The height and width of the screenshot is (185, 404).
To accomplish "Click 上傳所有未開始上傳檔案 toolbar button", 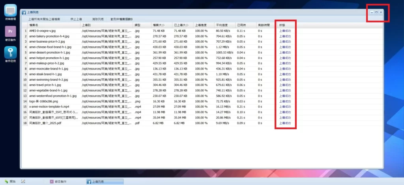I will (44, 19).
